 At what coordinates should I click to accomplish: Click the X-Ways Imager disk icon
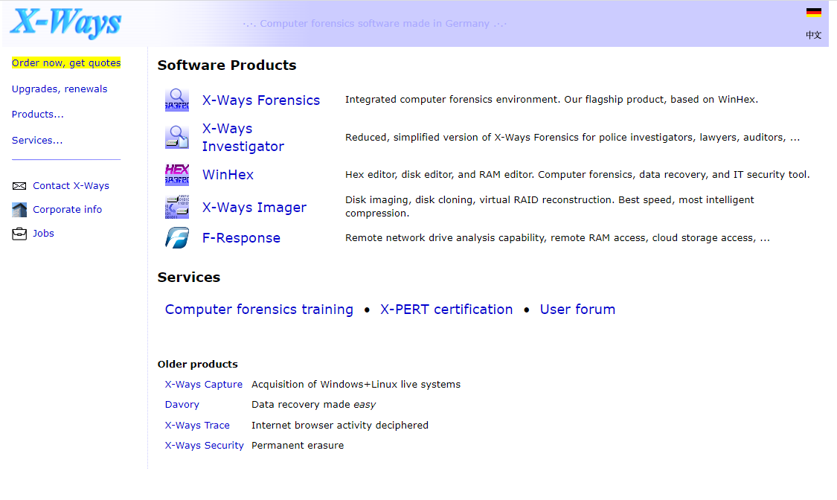click(176, 207)
